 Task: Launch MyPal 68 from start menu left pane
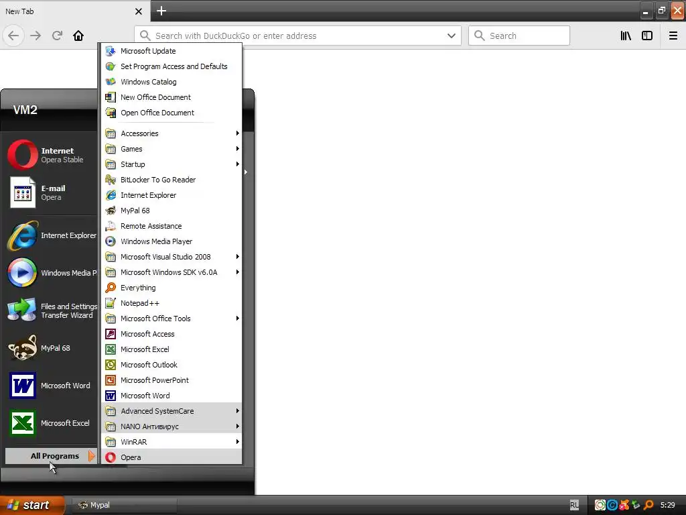tap(51, 348)
